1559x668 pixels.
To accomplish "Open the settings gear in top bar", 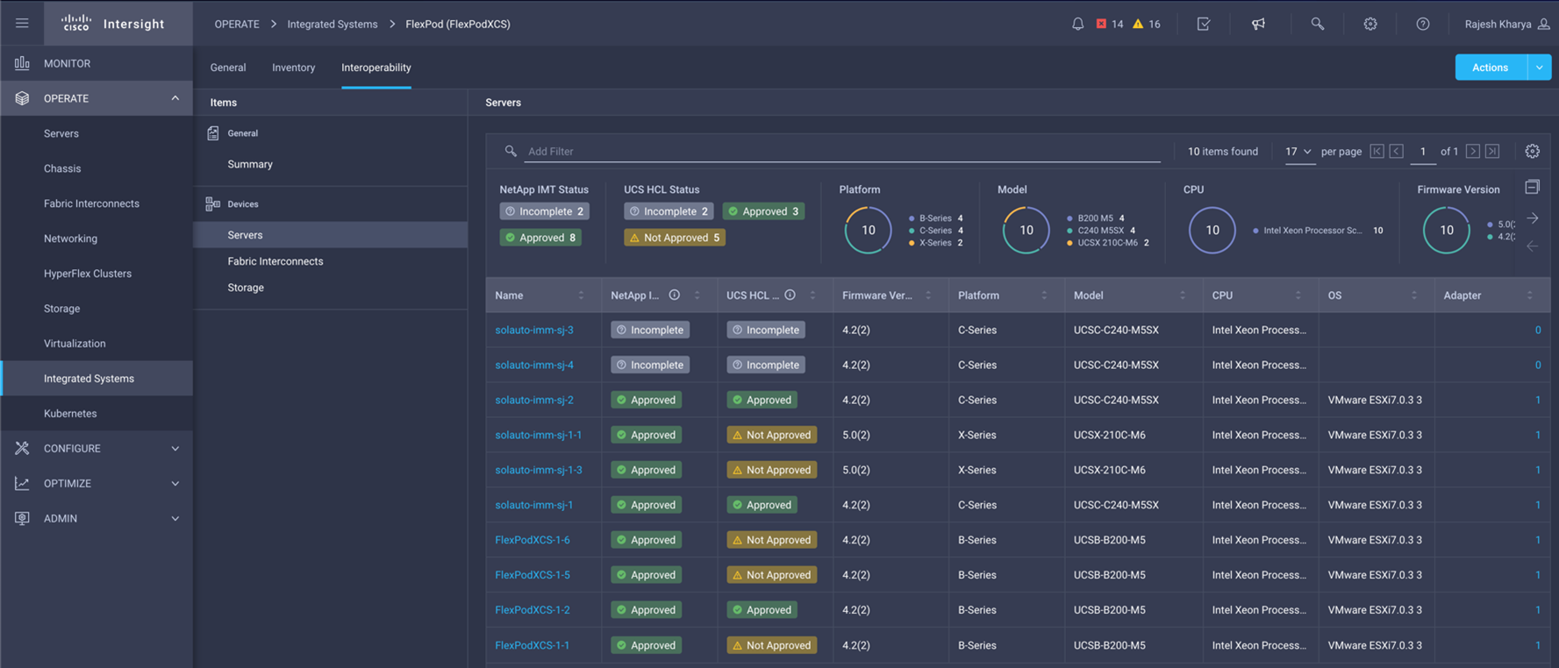I will point(1369,24).
